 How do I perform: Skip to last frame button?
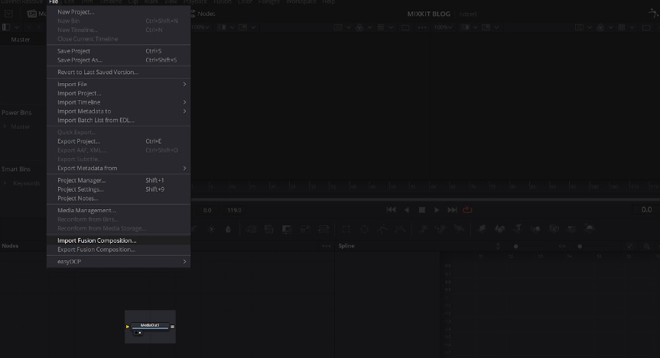pyautogui.click(x=452, y=210)
